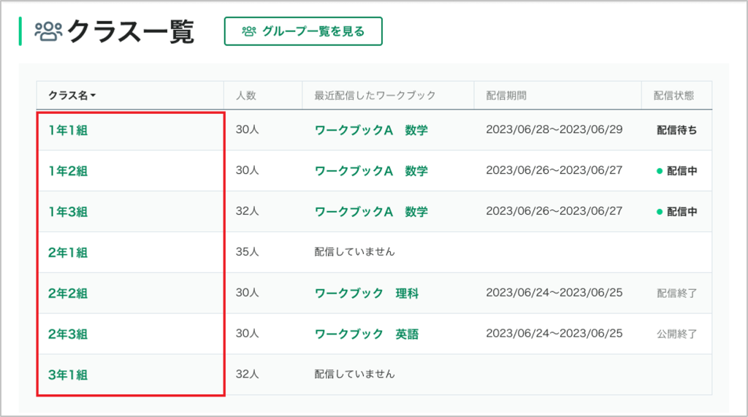This screenshot has height=417, width=748.
Task: Click the 配信状態 column header
Action: (x=673, y=96)
